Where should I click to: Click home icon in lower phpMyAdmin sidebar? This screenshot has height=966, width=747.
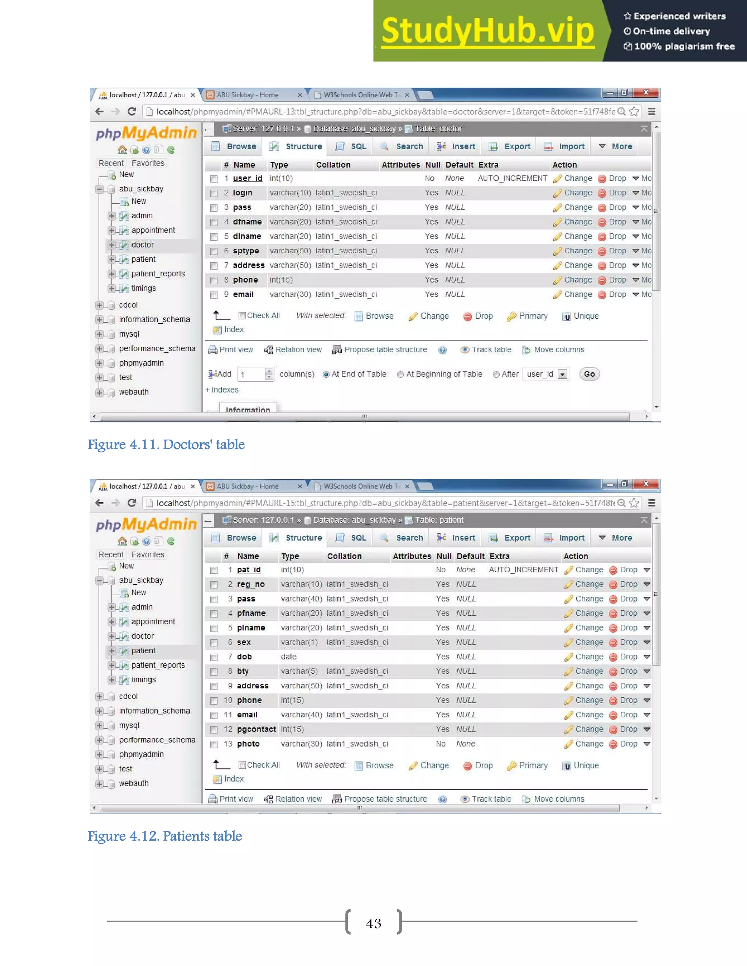(x=123, y=541)
